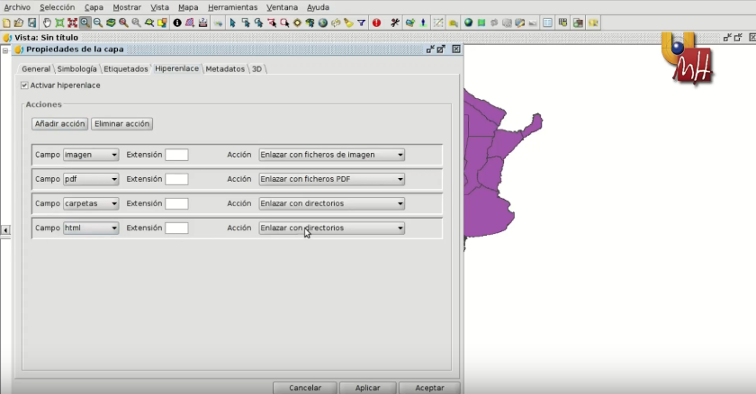756x394 pixels.
Task: Open Acción dropdown for ficheros PDF
Action: click(331, 179)
